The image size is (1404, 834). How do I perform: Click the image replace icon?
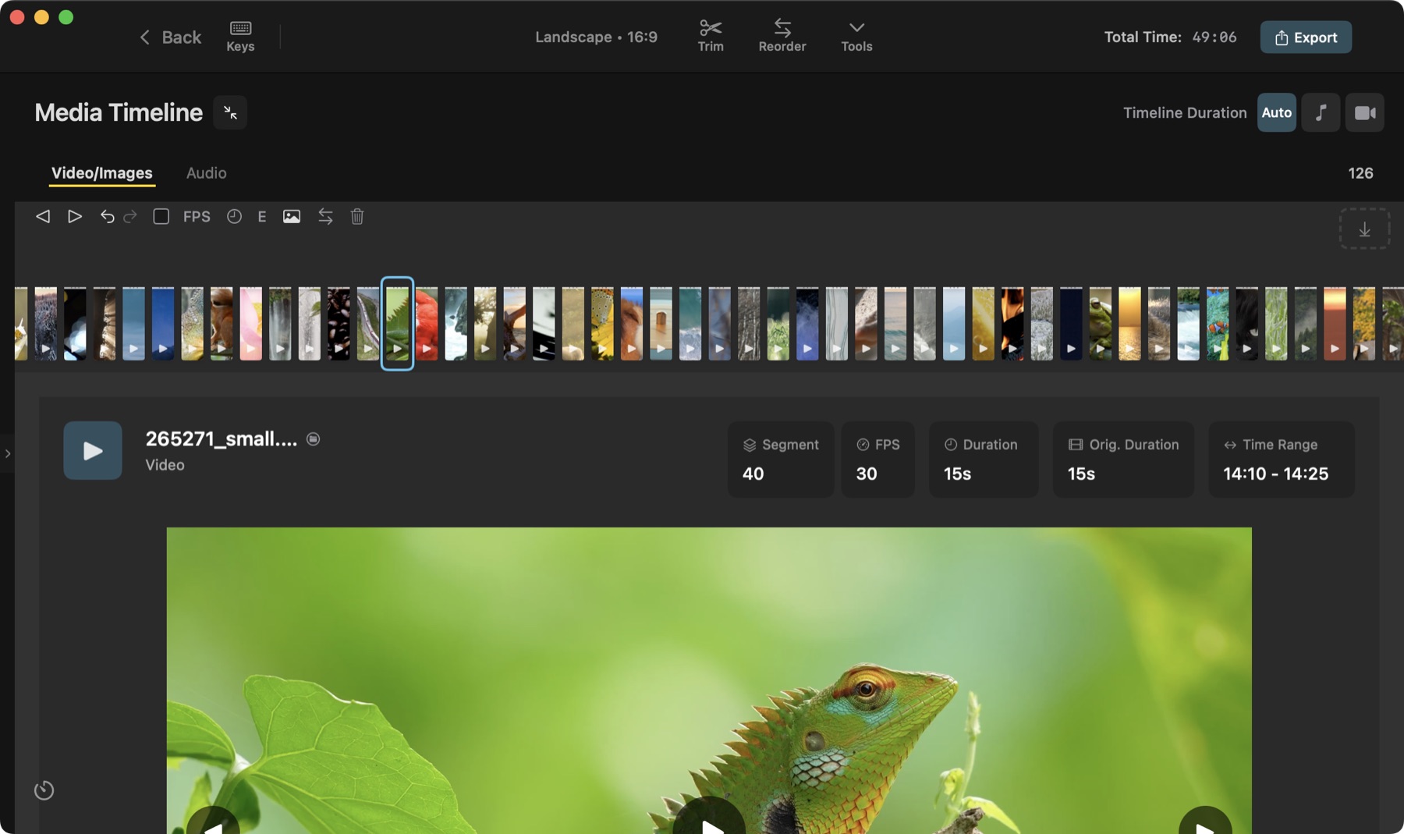click(292, 216)
